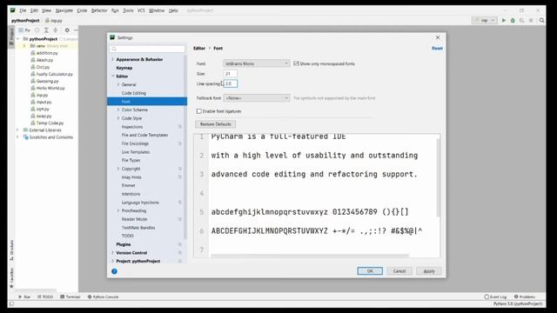The image size is (557, 313).
Task: Start debugging with the green bug icon
Action: click(513, 21)
